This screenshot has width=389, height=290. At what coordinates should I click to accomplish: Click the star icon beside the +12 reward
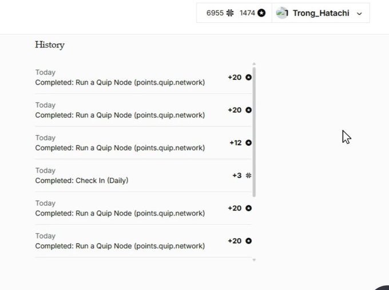pos(248,142)
